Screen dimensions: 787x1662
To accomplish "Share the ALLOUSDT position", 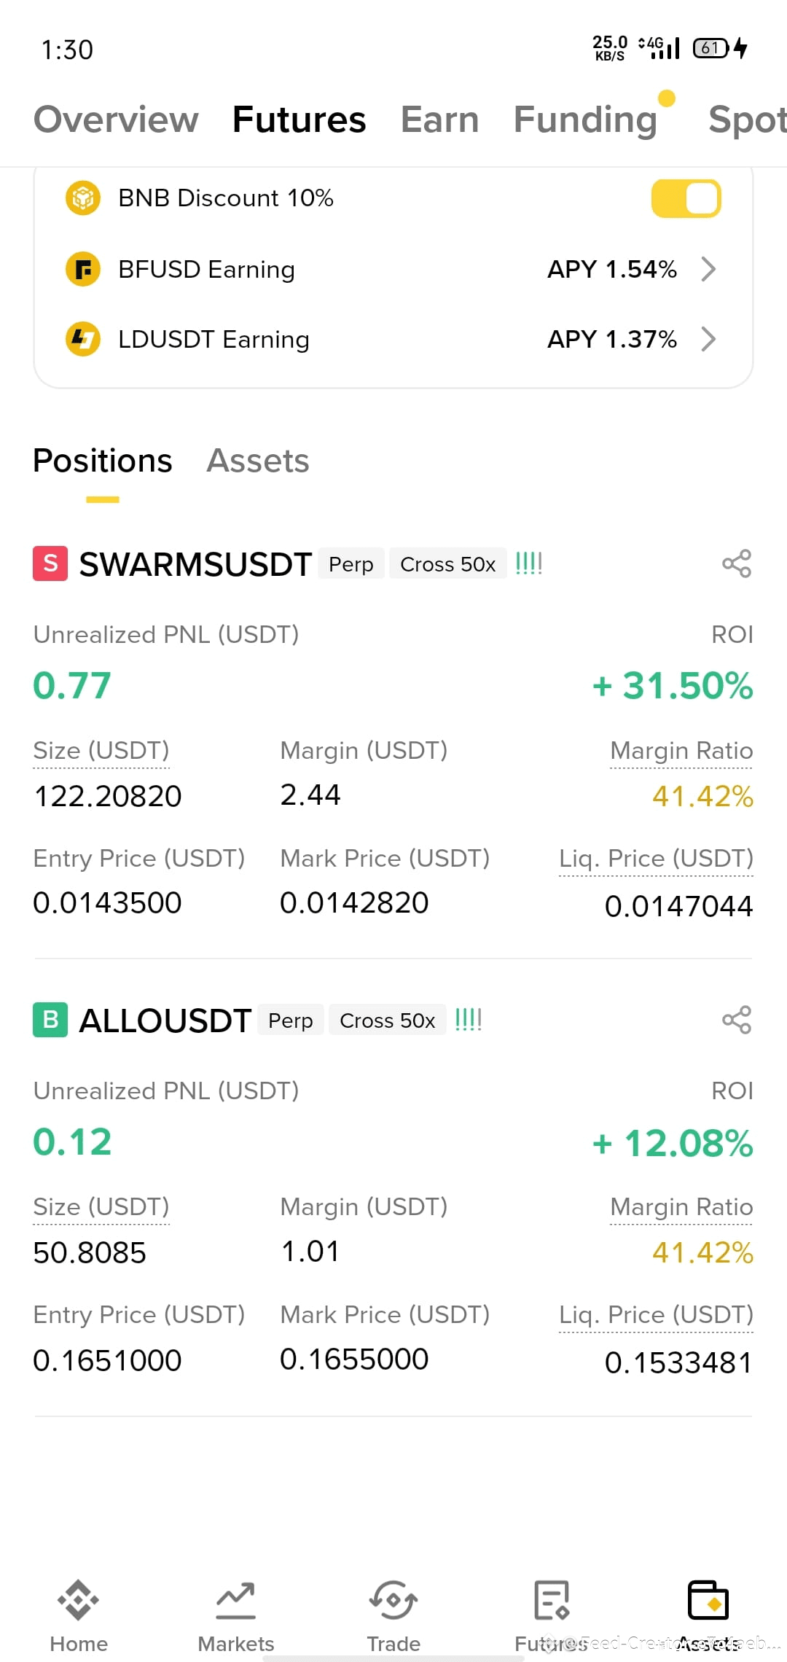I will pos(736,1020).
